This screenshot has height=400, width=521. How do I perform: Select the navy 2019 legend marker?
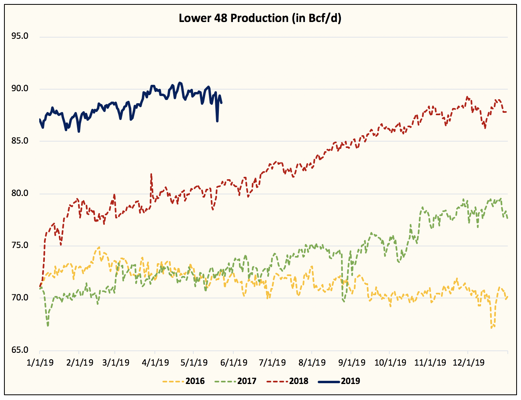[329, 381]
